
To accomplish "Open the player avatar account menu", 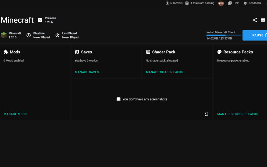I will coord(221,3).
